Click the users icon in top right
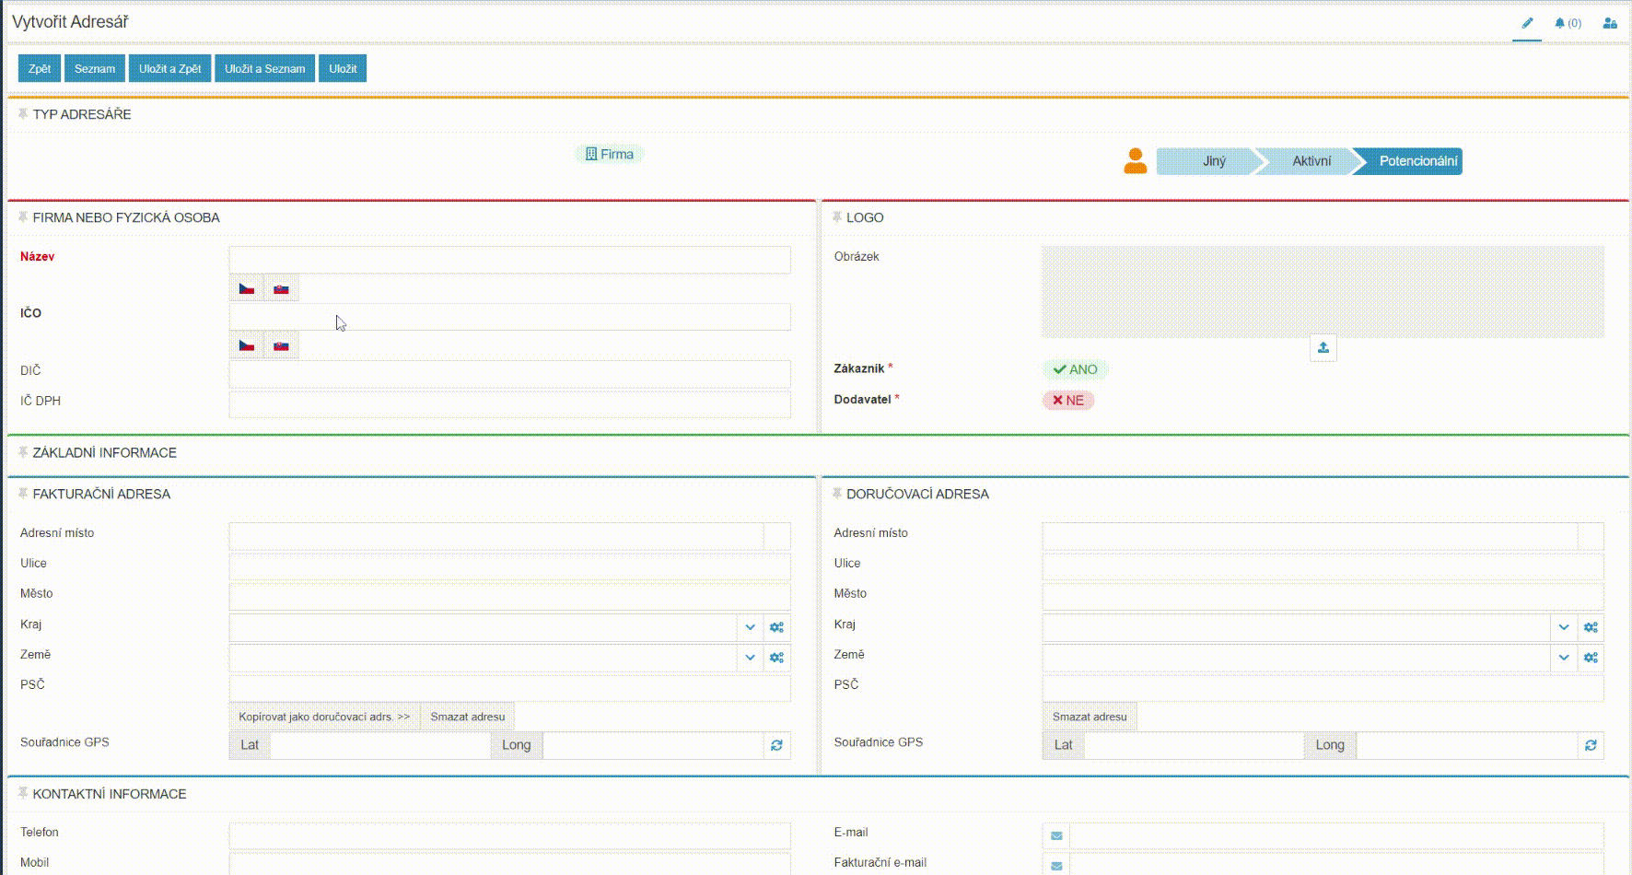Screen dimensions: 1632x875 pos(1609,23)
